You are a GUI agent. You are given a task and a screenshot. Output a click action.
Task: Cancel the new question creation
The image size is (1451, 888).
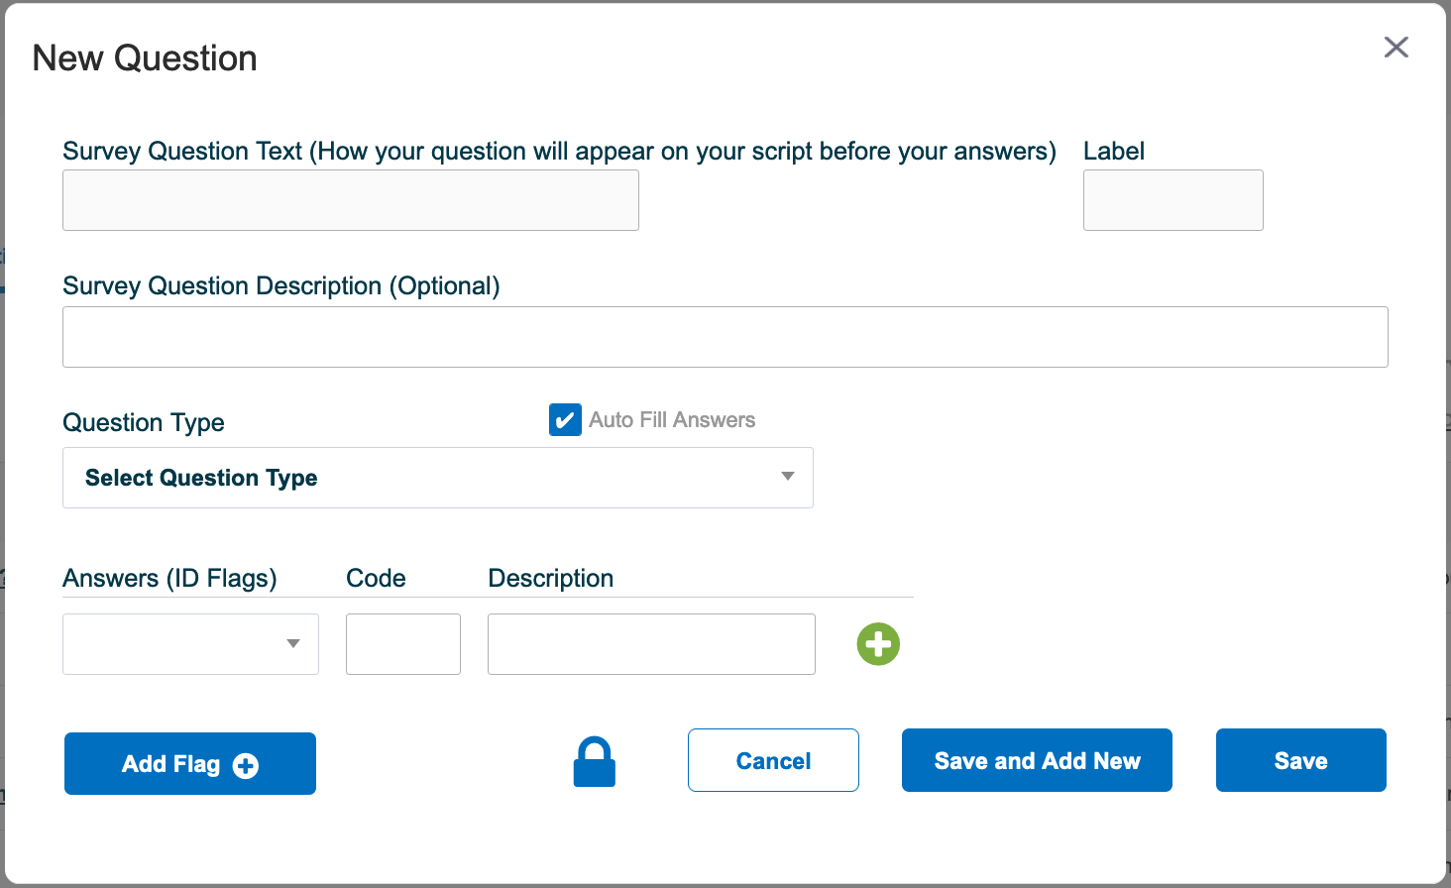click(773, 760)
